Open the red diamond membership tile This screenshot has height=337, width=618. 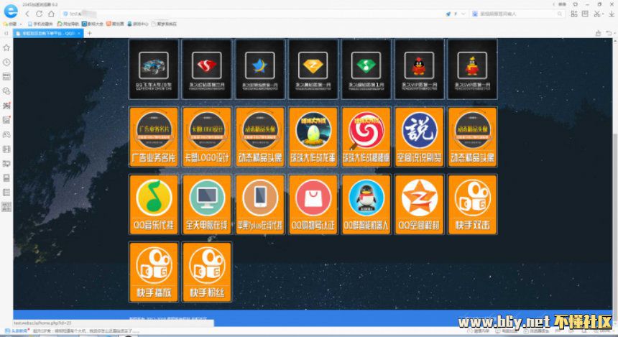pyautogui.click(x=207, y=69)
